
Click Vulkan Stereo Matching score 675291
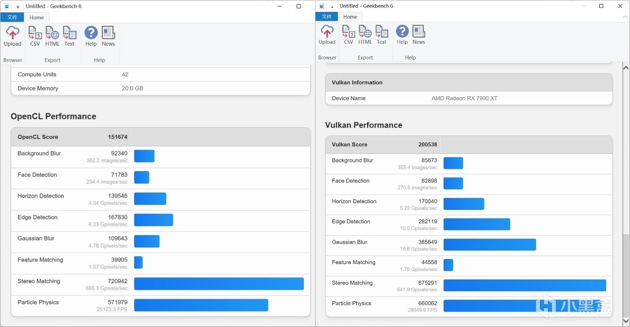(x=428, y=283)
